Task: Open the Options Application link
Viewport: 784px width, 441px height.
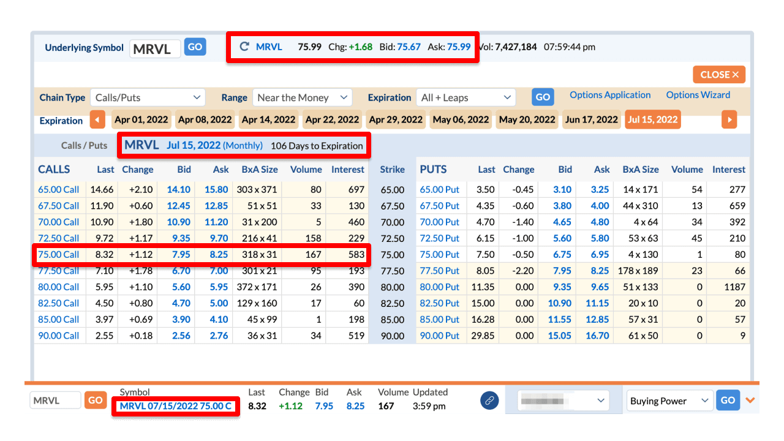Action: [x=610, y=95]
